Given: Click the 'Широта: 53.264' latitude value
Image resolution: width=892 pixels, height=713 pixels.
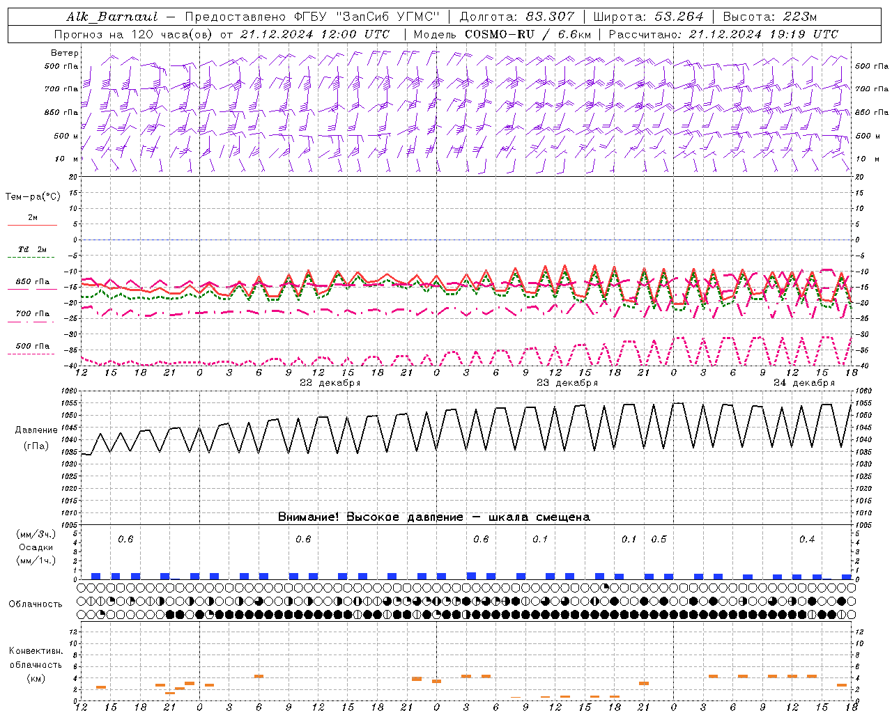Looking at the screenshot, I should pyautogui.click(x=648, y=17).
